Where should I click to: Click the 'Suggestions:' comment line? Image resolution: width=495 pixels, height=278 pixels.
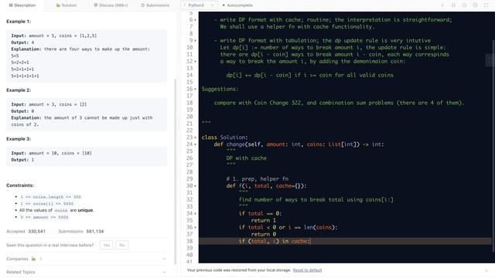pyautogui.click(x=220, y=90)
